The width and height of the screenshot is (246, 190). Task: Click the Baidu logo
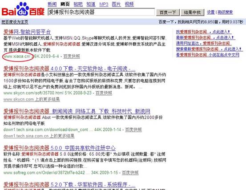click(23, 9)
